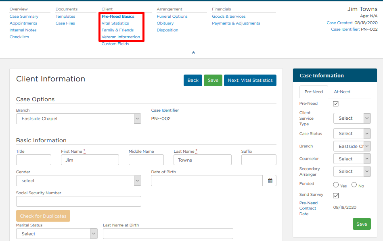The width and height of the screenshot is (383, 241).
Task: Uncheck the Pre-Need checkbox
Action: point(336,104)
